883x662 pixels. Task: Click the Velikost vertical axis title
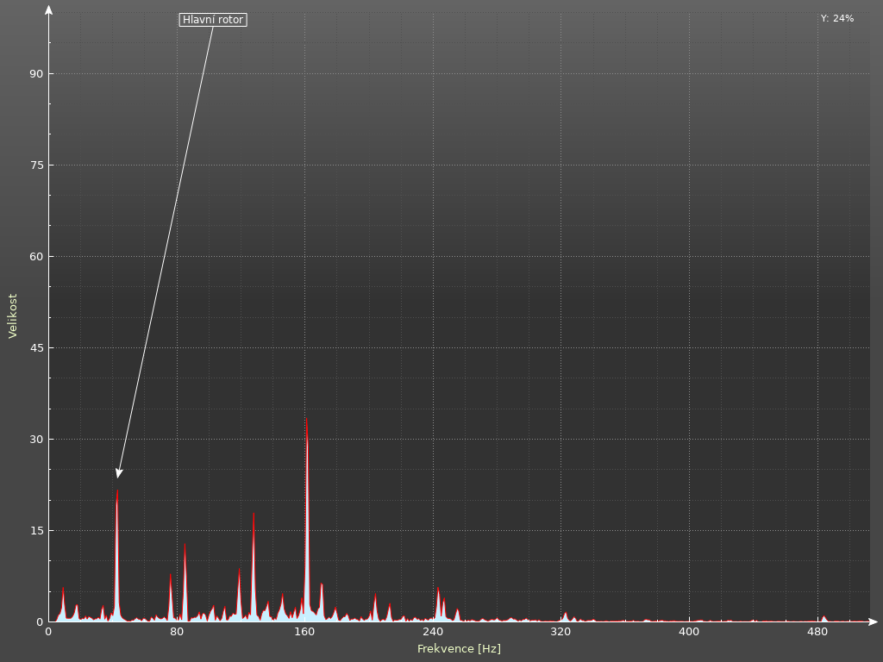tap(13, 315)
